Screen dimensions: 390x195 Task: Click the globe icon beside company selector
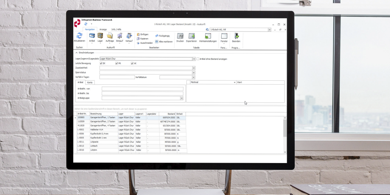click(207, 30)
